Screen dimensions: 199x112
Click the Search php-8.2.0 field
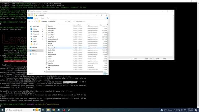click(x=90, y=21)
